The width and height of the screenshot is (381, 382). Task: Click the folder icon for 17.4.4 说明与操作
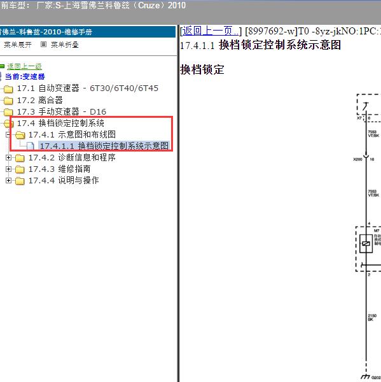click(x=20, y=181)
